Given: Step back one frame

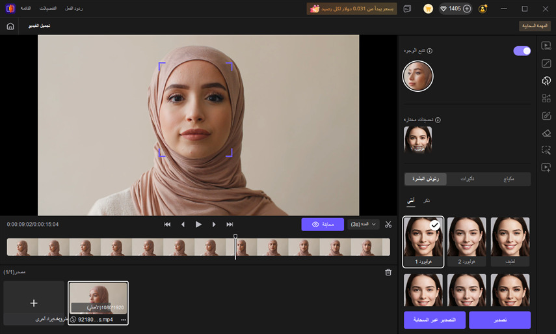Looking at the screenshot, I should (x=183, y=225).
